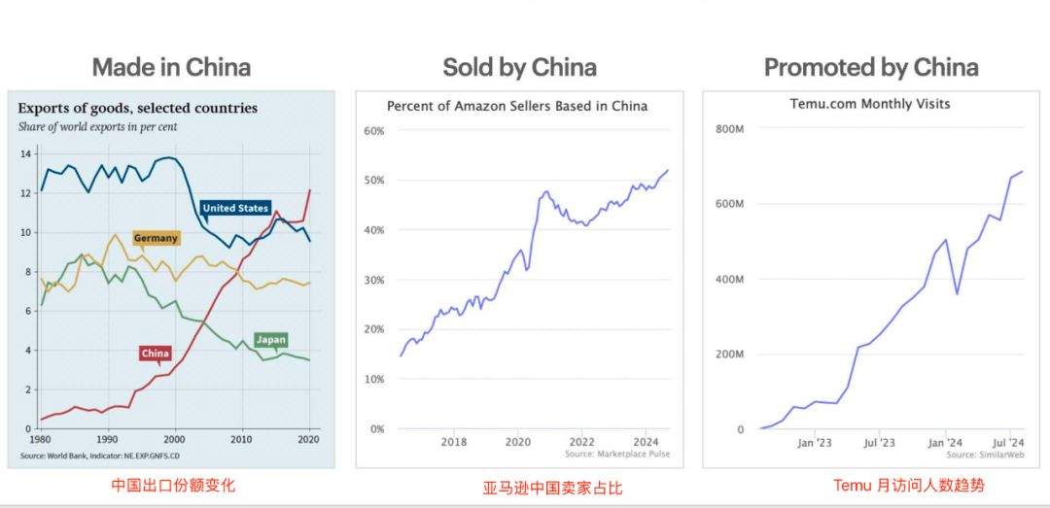This screenshot has width=1050, height=508.
Task: Click the "Sold by China" heading
Action: tap(519, 67)
